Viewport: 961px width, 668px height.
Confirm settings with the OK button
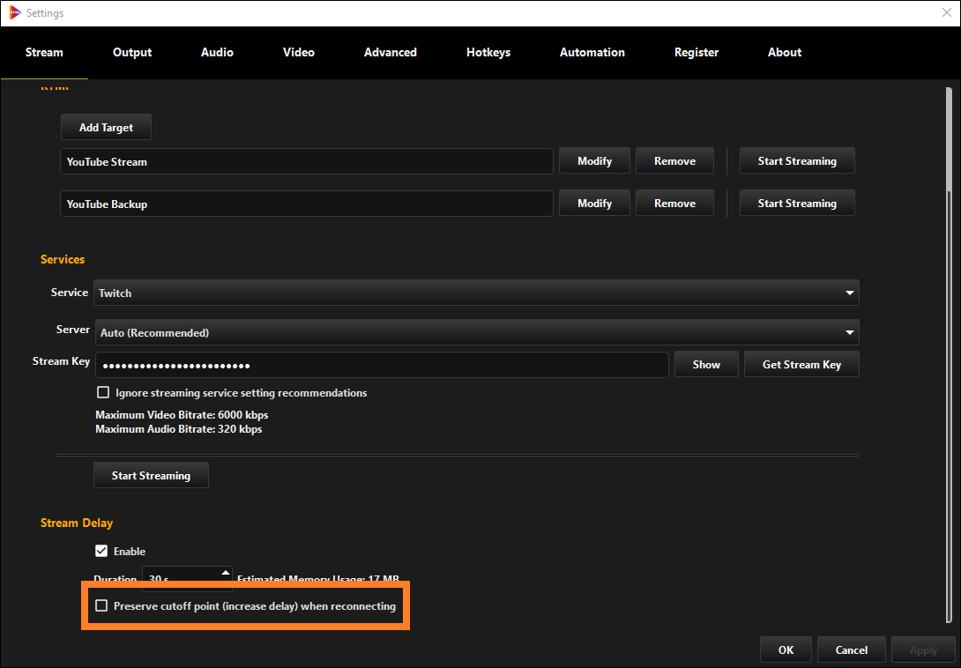pos(786,649)
